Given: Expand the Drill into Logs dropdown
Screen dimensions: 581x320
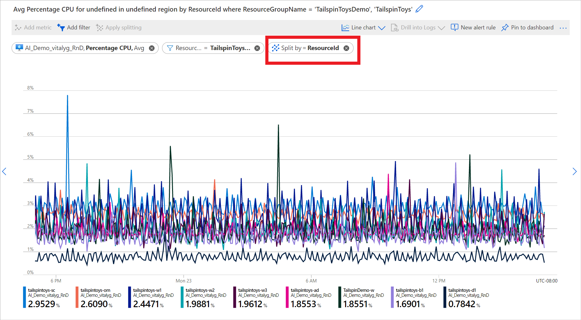Looking at the screenshot, I should (442, 28).
